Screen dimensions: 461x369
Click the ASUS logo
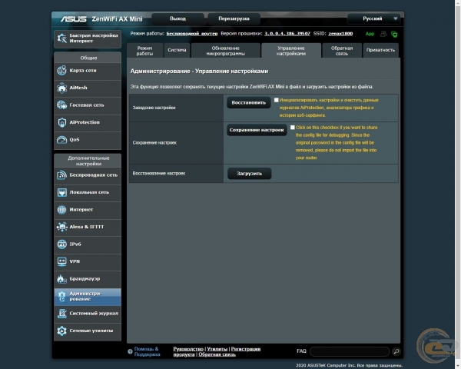pyautogui.click(x=74, y=19)
